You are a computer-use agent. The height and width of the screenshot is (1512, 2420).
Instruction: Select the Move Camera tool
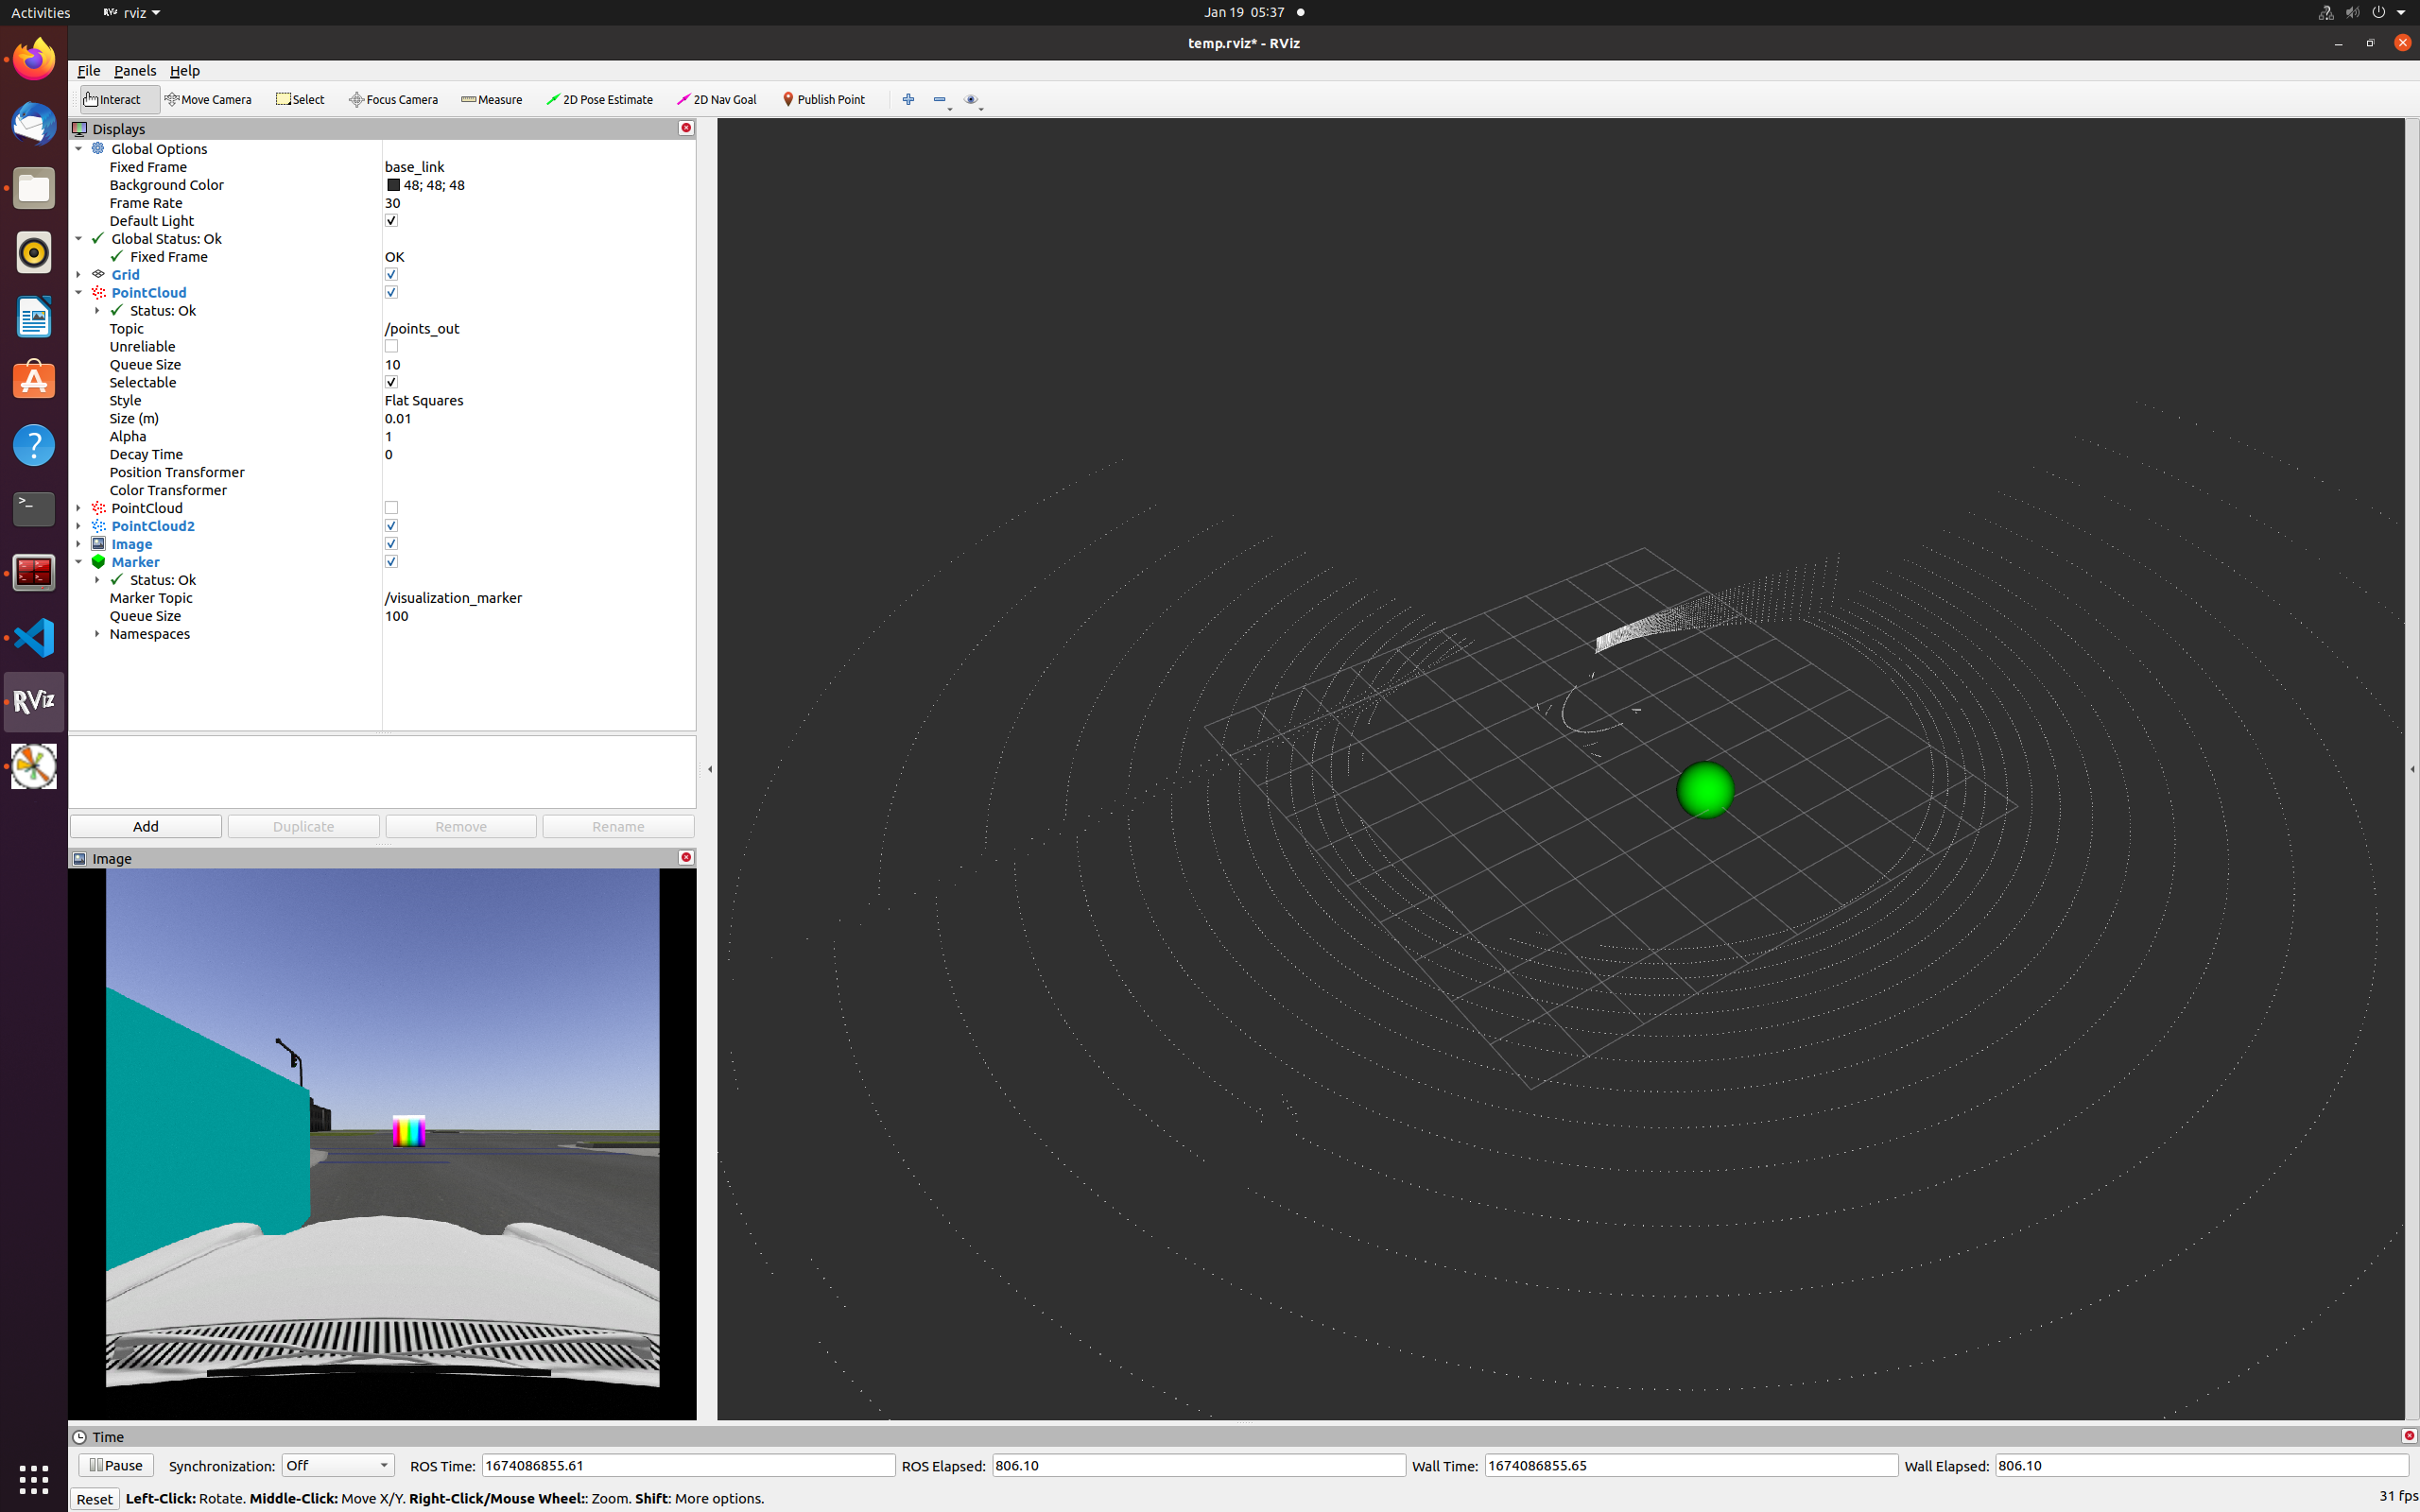208,99
